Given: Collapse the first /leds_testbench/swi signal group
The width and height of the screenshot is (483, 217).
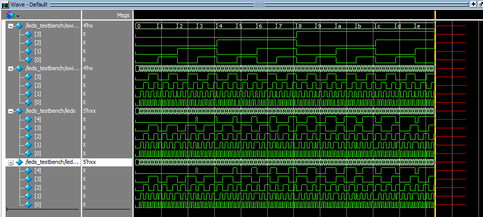Looking at the screenshot, I should click(11, 26).
